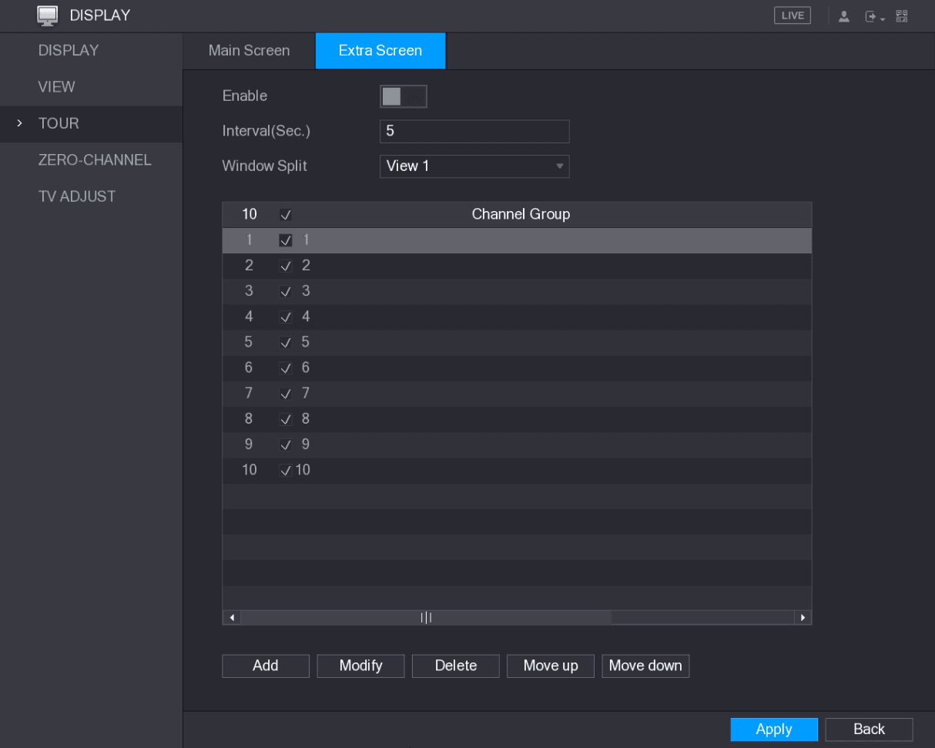Uncheck channel group 8 checkbox

click(286, 419)
